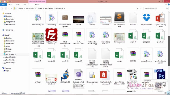Viewport: 170px width, 95px height.
Task: Select the DailymotionMass Uploader file
Action: 65,18
